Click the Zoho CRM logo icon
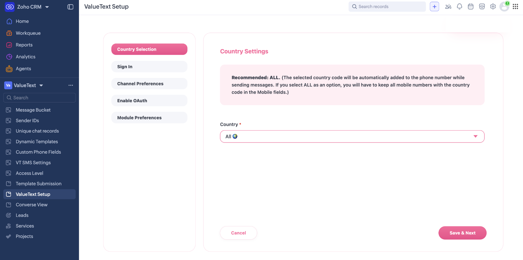Screen dimensions: 523x260 coord(10,7)
